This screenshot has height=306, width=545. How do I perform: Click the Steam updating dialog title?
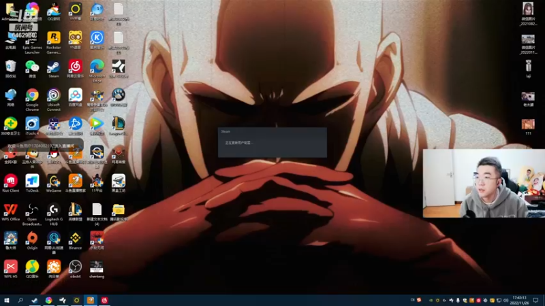tap(225, 131)
